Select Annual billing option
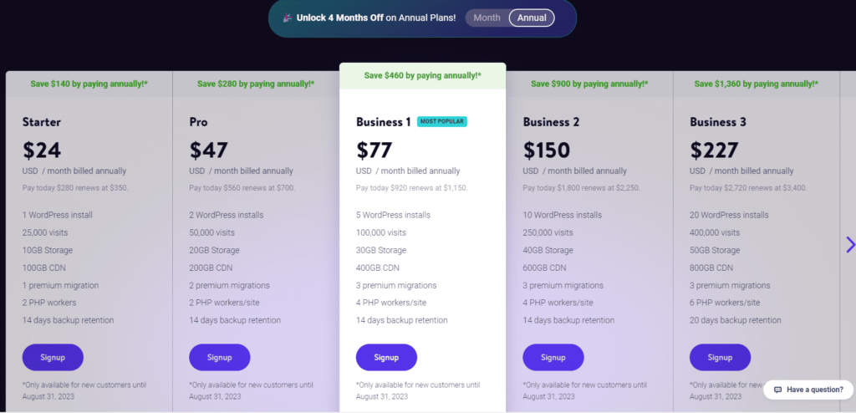Viewport: 856px width, 413px height. (x=532, y=18)
